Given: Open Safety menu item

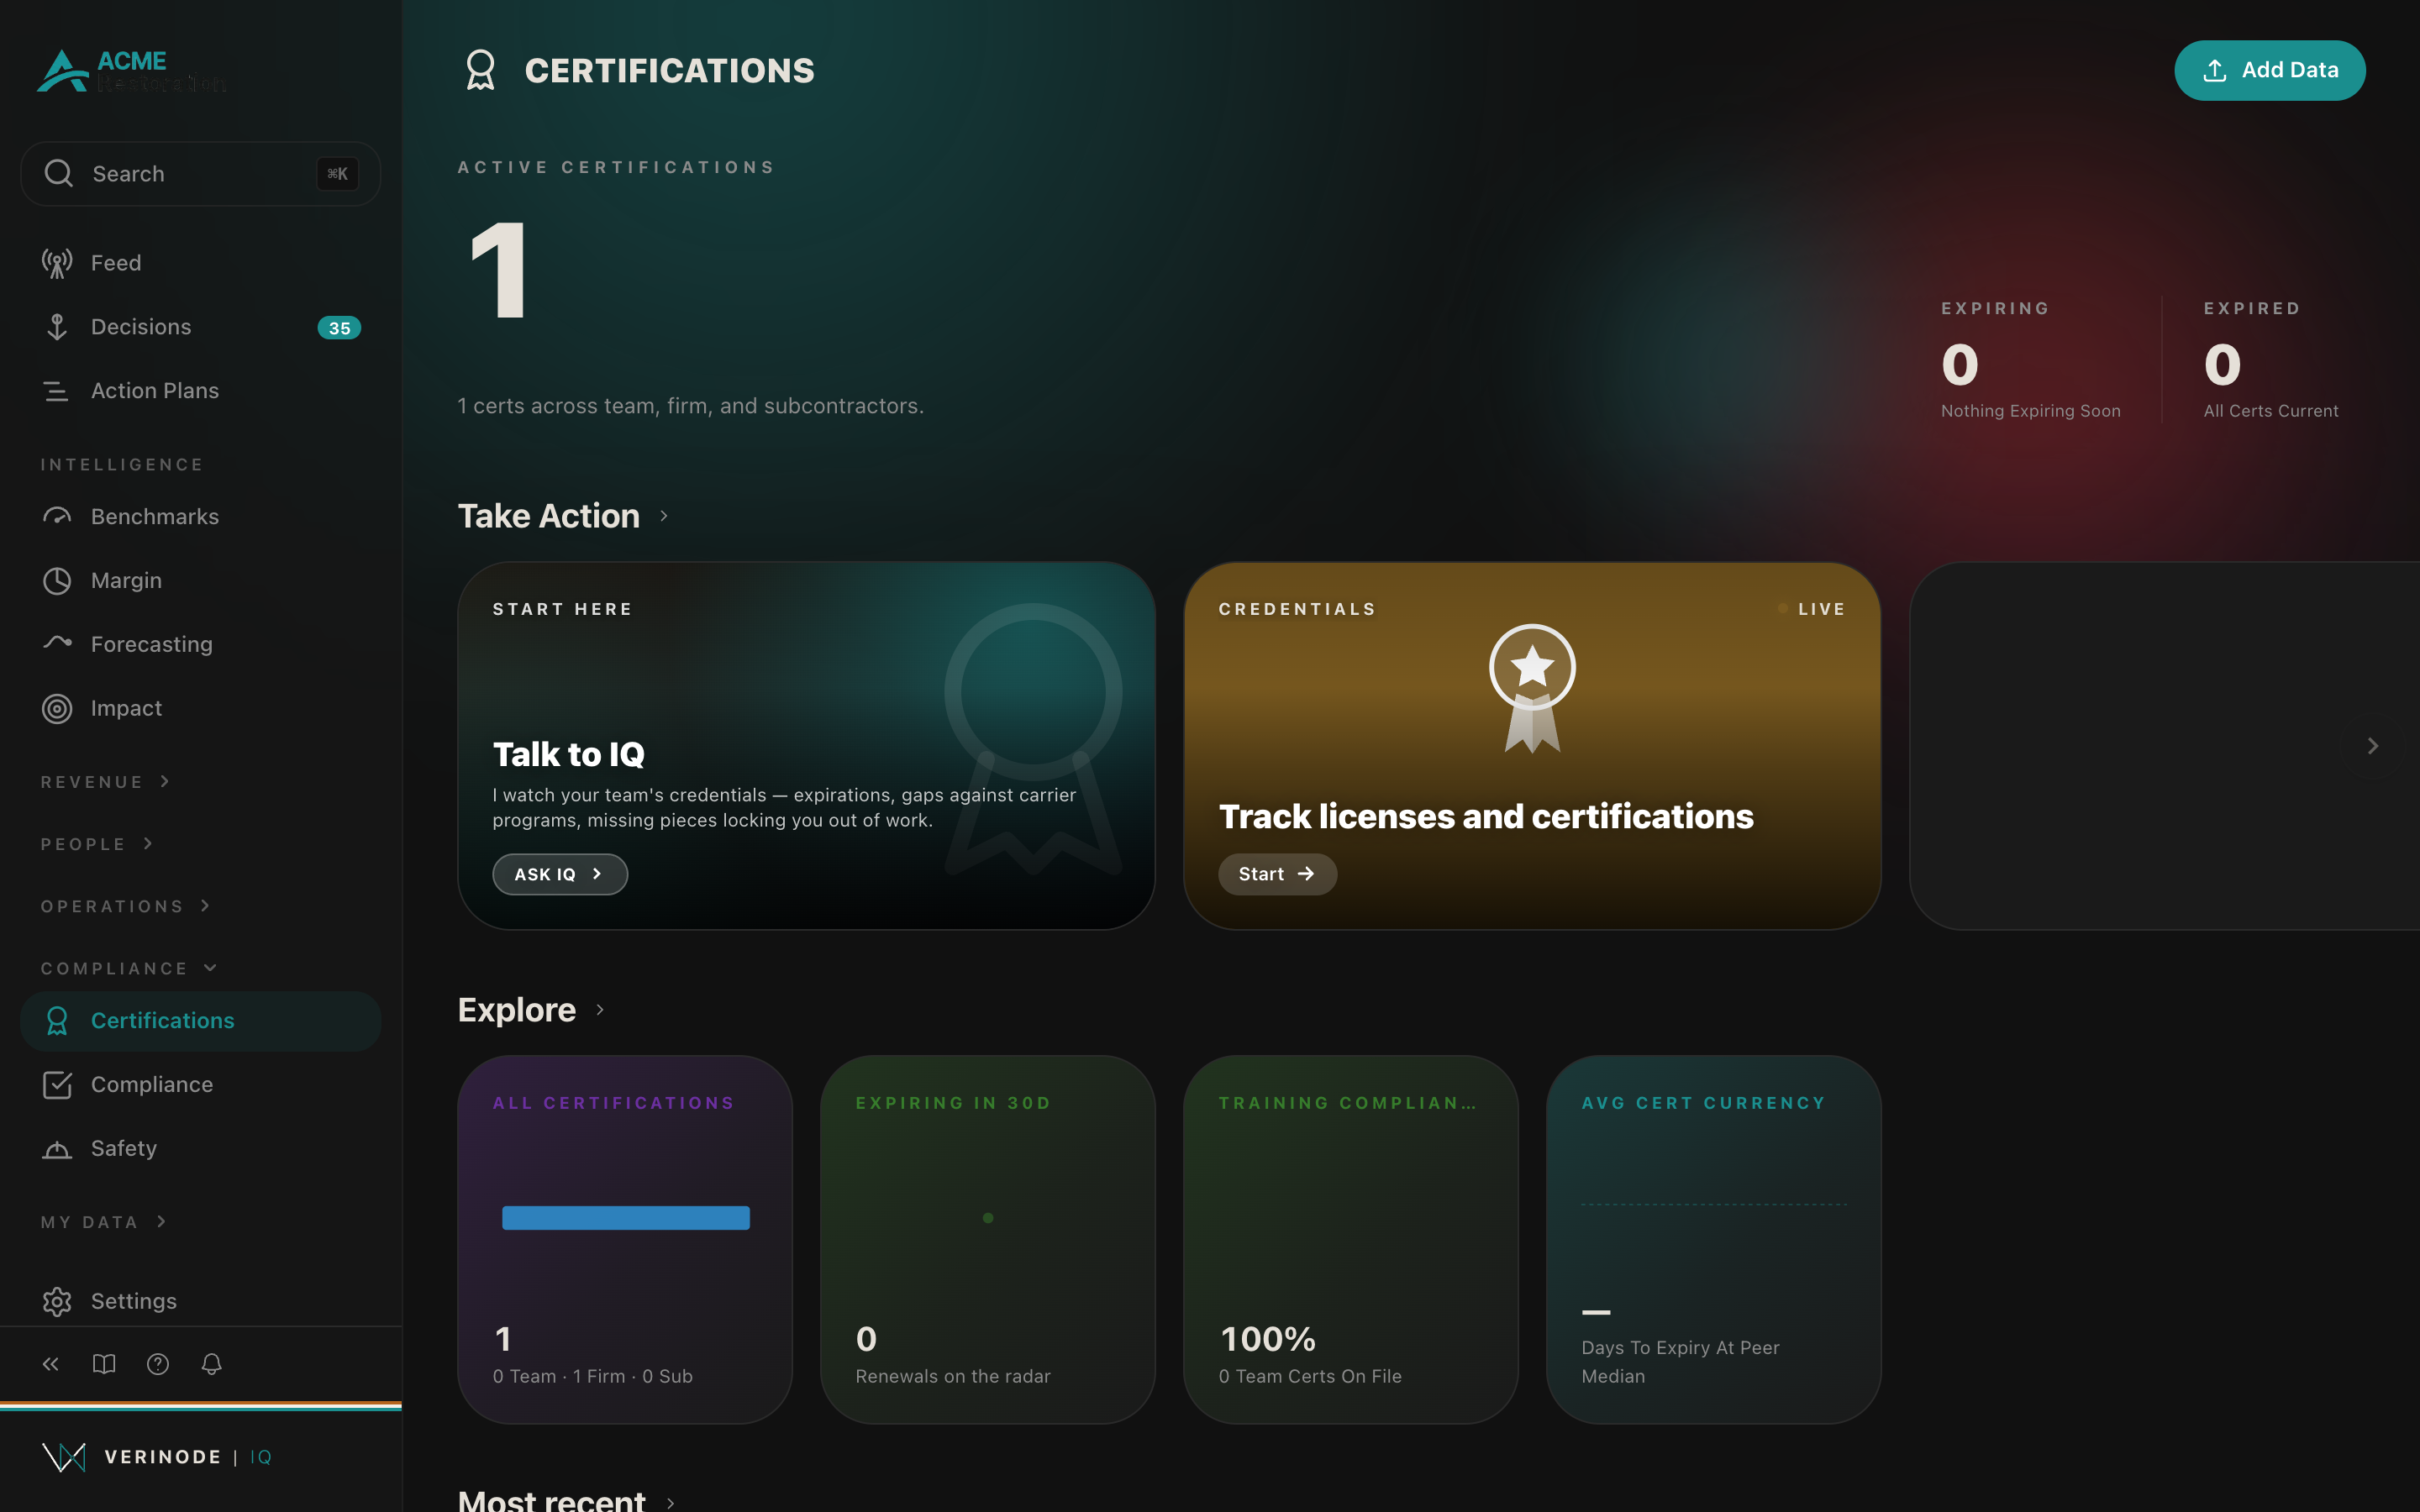Looking at the screenshot, I should click(200, 1149).
